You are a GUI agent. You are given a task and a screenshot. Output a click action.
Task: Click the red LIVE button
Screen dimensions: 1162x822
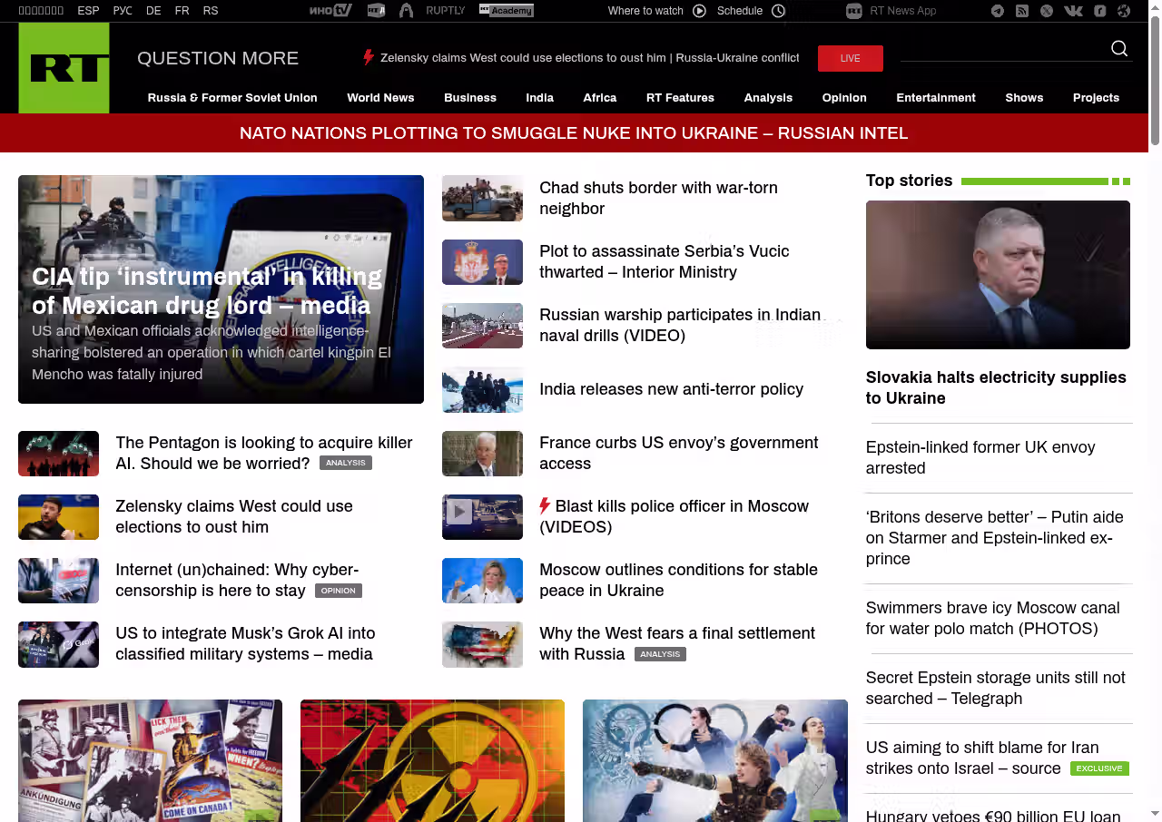pos(850,58)
